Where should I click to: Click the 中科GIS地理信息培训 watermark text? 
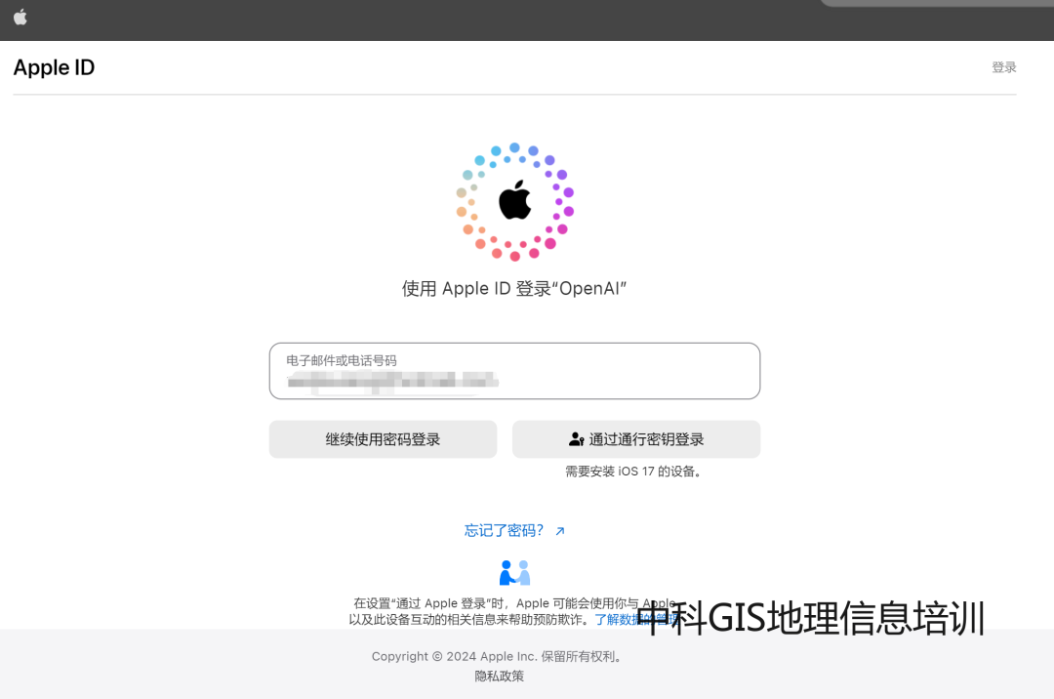[x=810, y=618]
